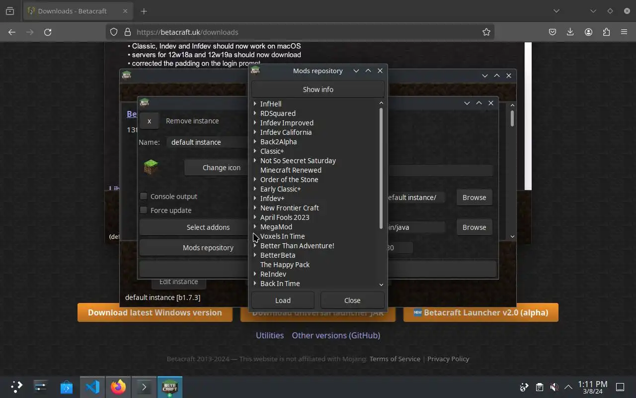Open Privacy Policy link
This screenshot has height=398, width=636.
click(x=448, y=359)
